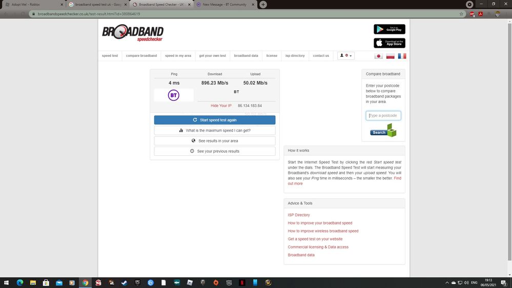Open Netflix from the Windows taskbar

click(x=242, y=282)
